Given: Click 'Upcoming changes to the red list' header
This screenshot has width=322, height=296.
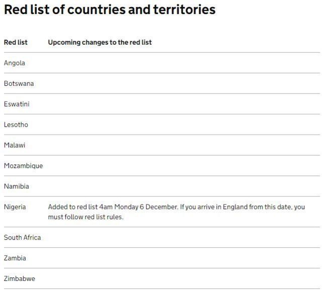Looking at the screenshot, I should [100, 42].
